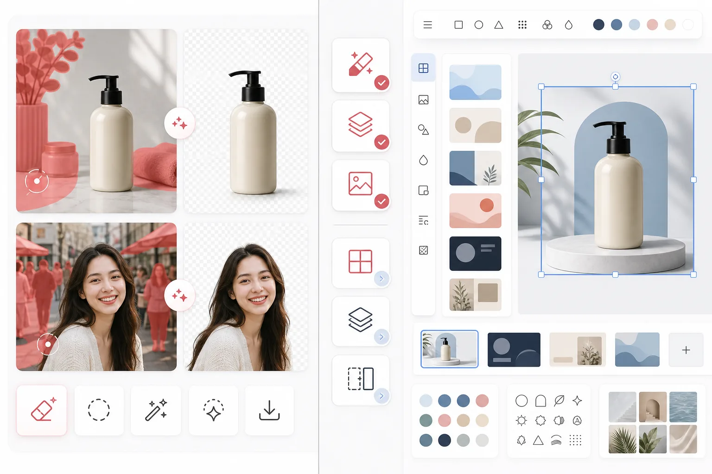Select the blue waves page thumbnail
The height and width of the screenshot is (474, 712).
(637, 349)
